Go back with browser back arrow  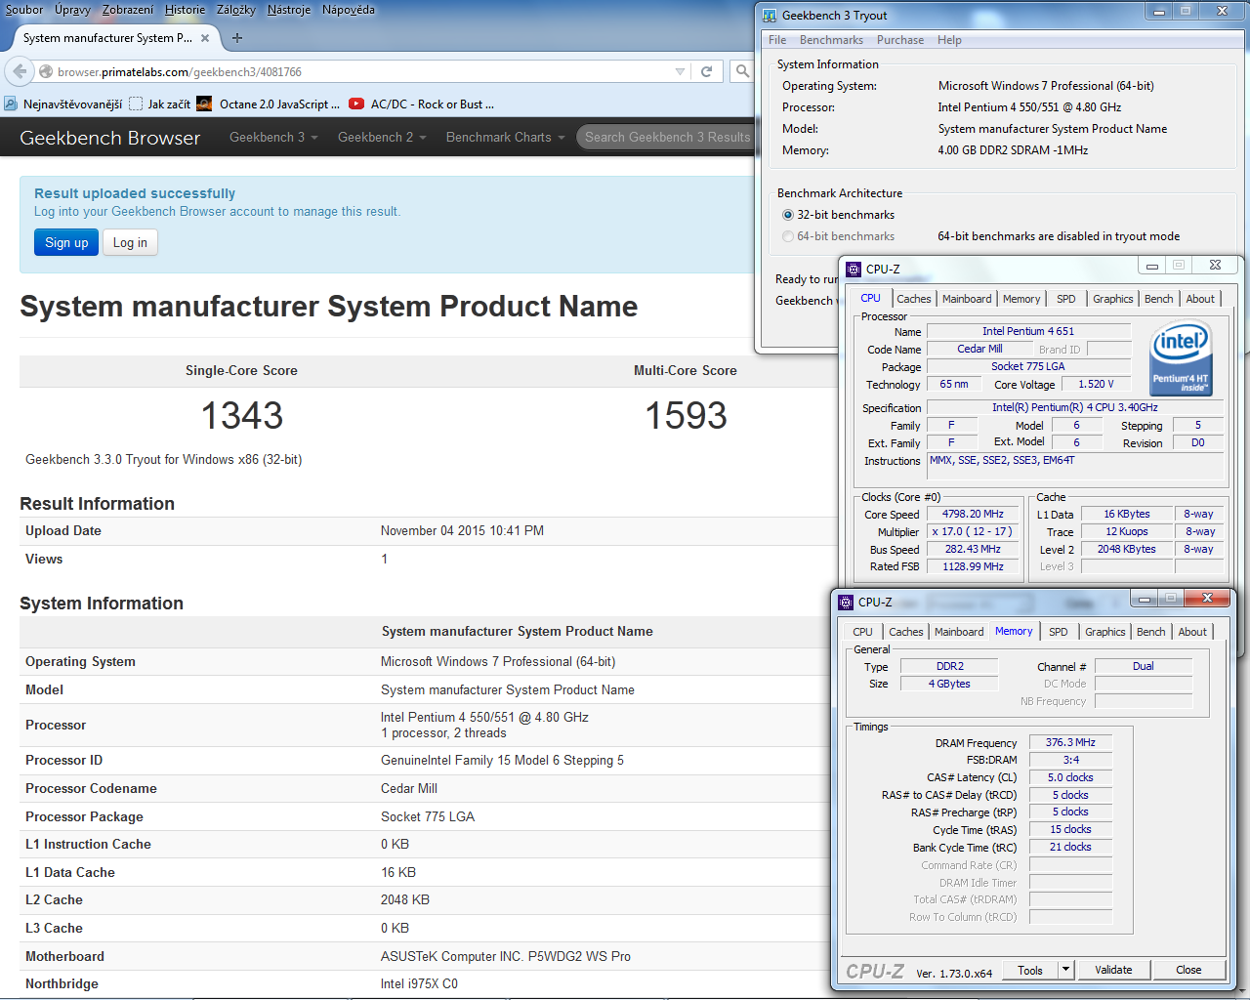point(20,71)
